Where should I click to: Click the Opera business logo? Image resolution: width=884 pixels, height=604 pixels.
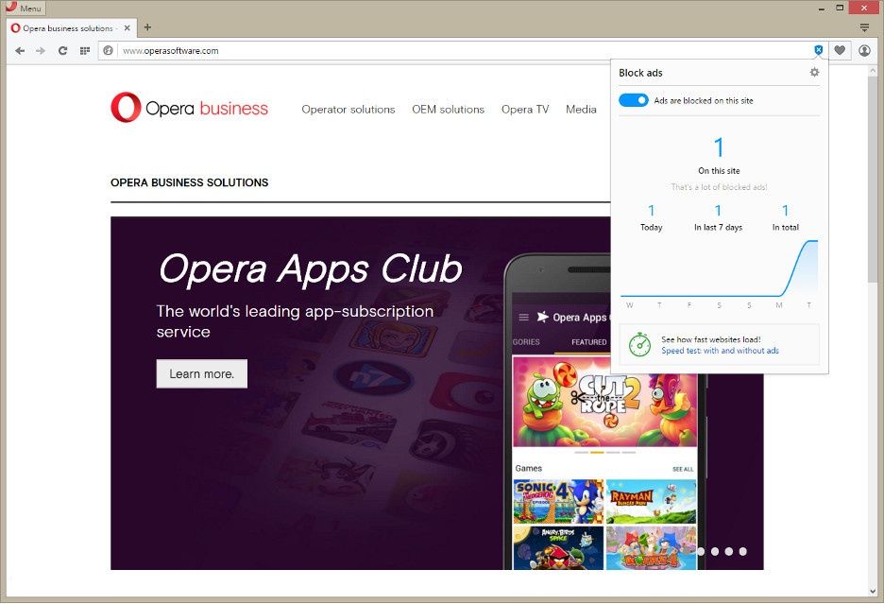(190, 107)
